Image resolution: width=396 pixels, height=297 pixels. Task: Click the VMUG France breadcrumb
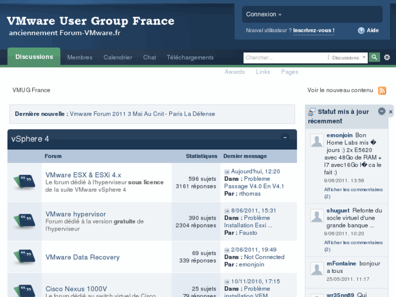31,90
